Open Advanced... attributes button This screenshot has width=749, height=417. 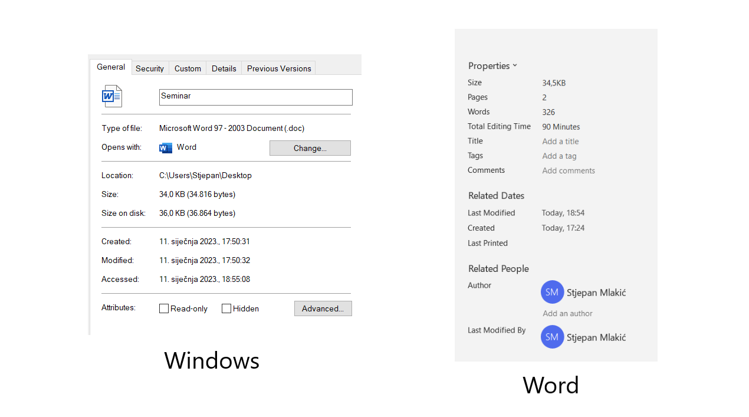[323, 308]
